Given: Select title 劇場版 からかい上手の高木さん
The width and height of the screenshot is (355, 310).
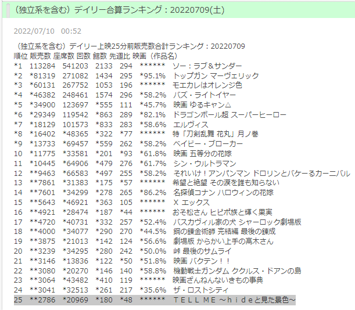Looking at the screenshot, I should (x=223, y=241).
